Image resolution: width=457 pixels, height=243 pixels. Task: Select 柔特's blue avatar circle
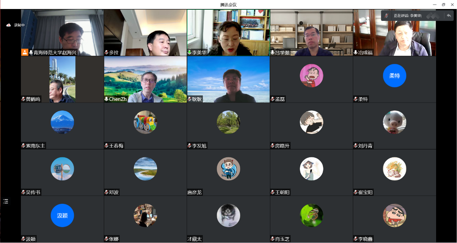pos(394,76)
